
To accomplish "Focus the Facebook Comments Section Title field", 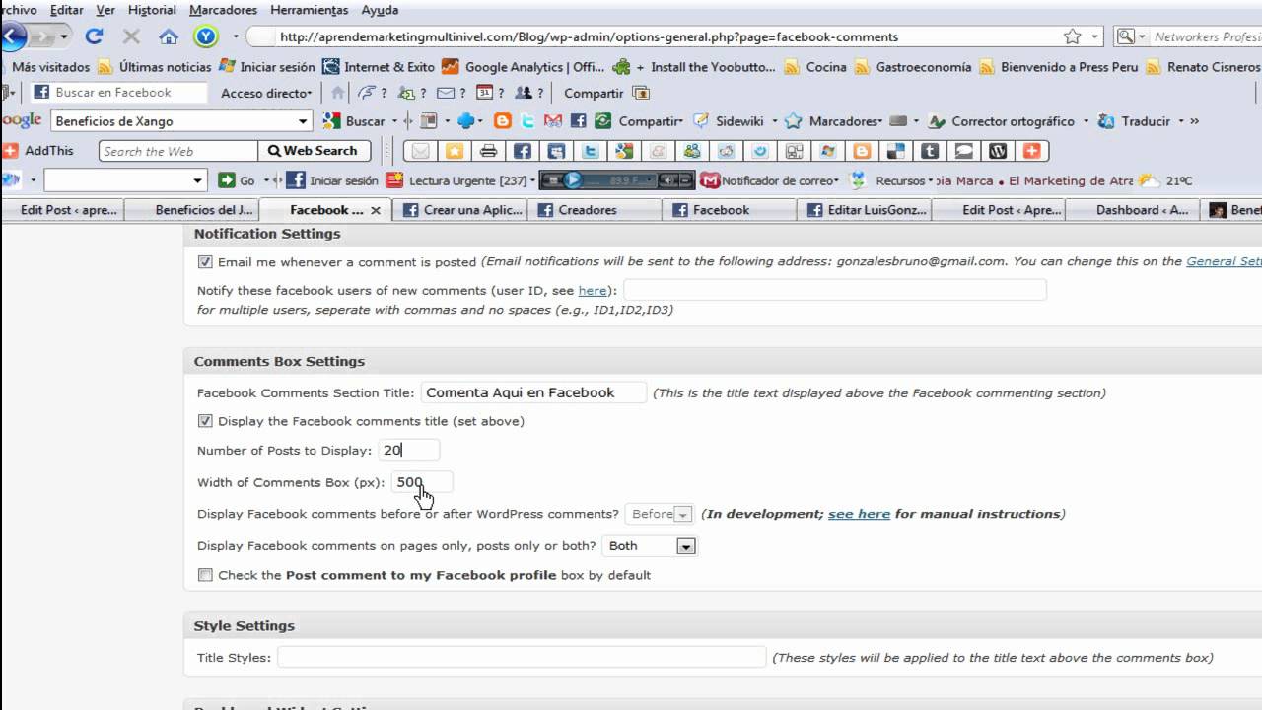I will (x=533, y=392).
